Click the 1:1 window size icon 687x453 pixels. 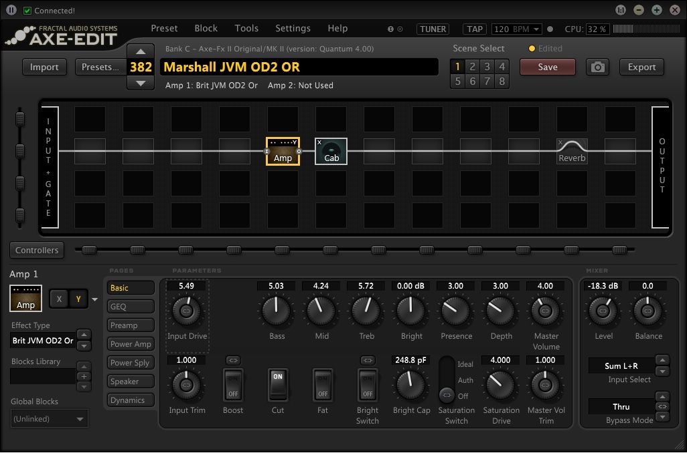click(621, 10)
